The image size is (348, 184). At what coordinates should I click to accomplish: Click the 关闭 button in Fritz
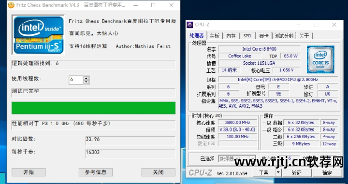coord(159,172)
